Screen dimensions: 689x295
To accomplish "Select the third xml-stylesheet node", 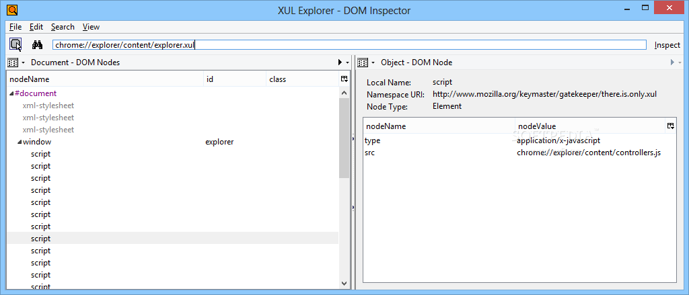I will pyautogui.click(x=48, y=130).
